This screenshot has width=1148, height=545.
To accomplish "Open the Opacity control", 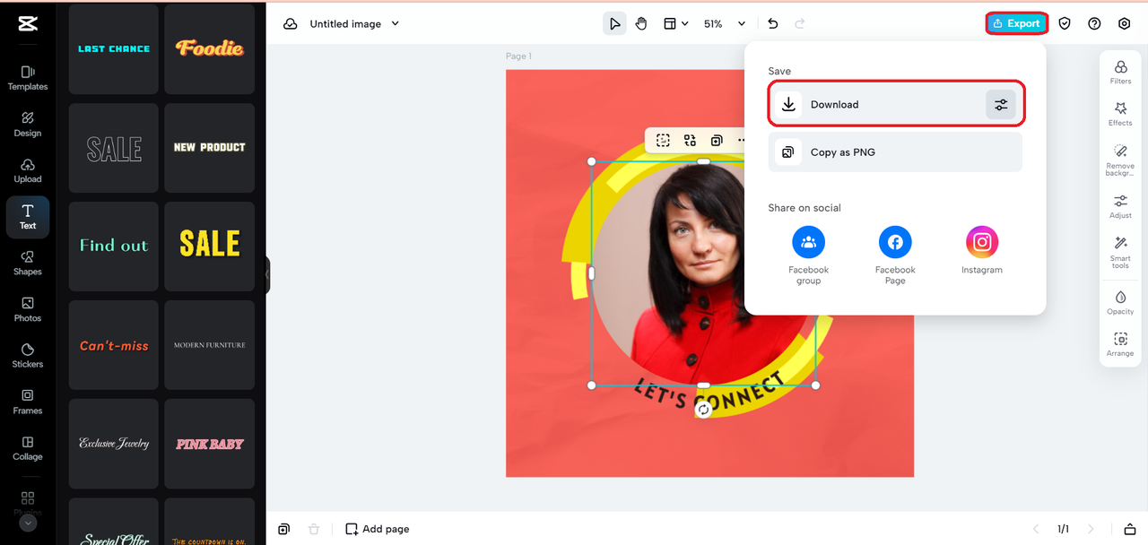I will pyautogui.click(x=1120, y=302).
